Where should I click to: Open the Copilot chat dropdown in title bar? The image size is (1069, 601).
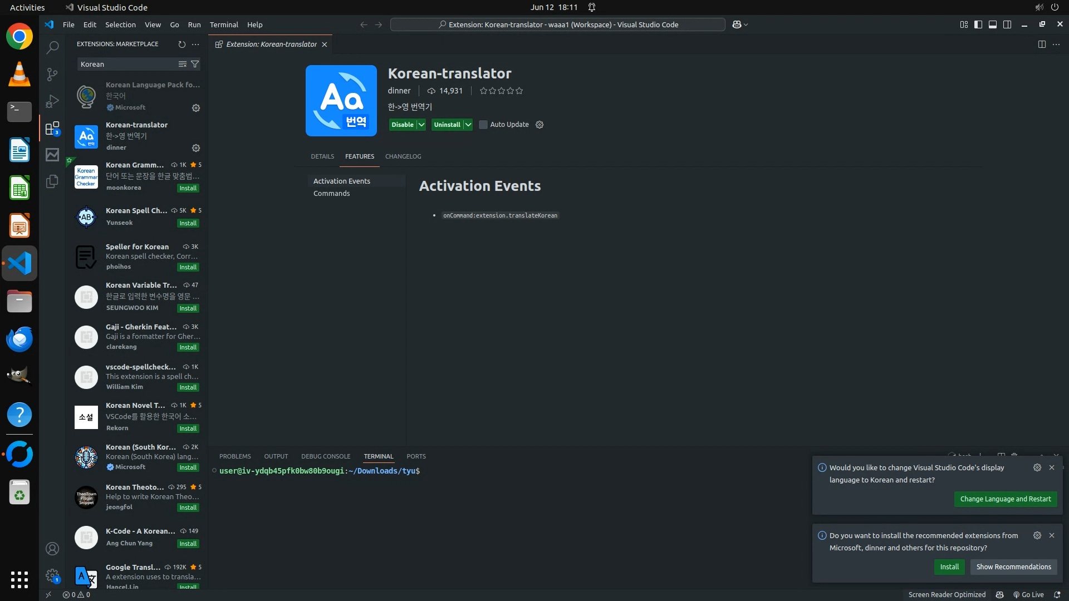[746, 24]
